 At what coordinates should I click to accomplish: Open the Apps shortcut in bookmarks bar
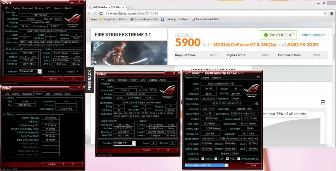(x=92, y=19)
